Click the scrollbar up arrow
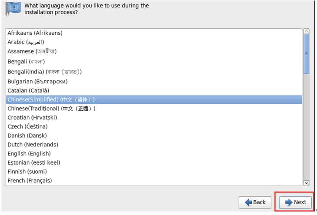The image size is (317, 215). [x=306, y=31]
